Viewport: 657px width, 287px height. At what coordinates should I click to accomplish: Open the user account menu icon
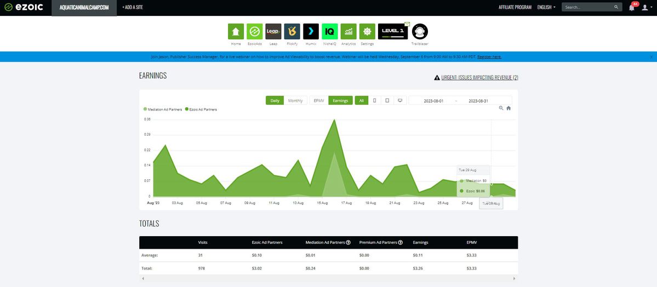(645, 7)
